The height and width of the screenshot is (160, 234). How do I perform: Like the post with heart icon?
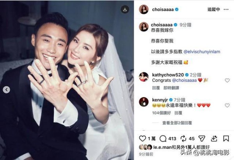(142, 139)
